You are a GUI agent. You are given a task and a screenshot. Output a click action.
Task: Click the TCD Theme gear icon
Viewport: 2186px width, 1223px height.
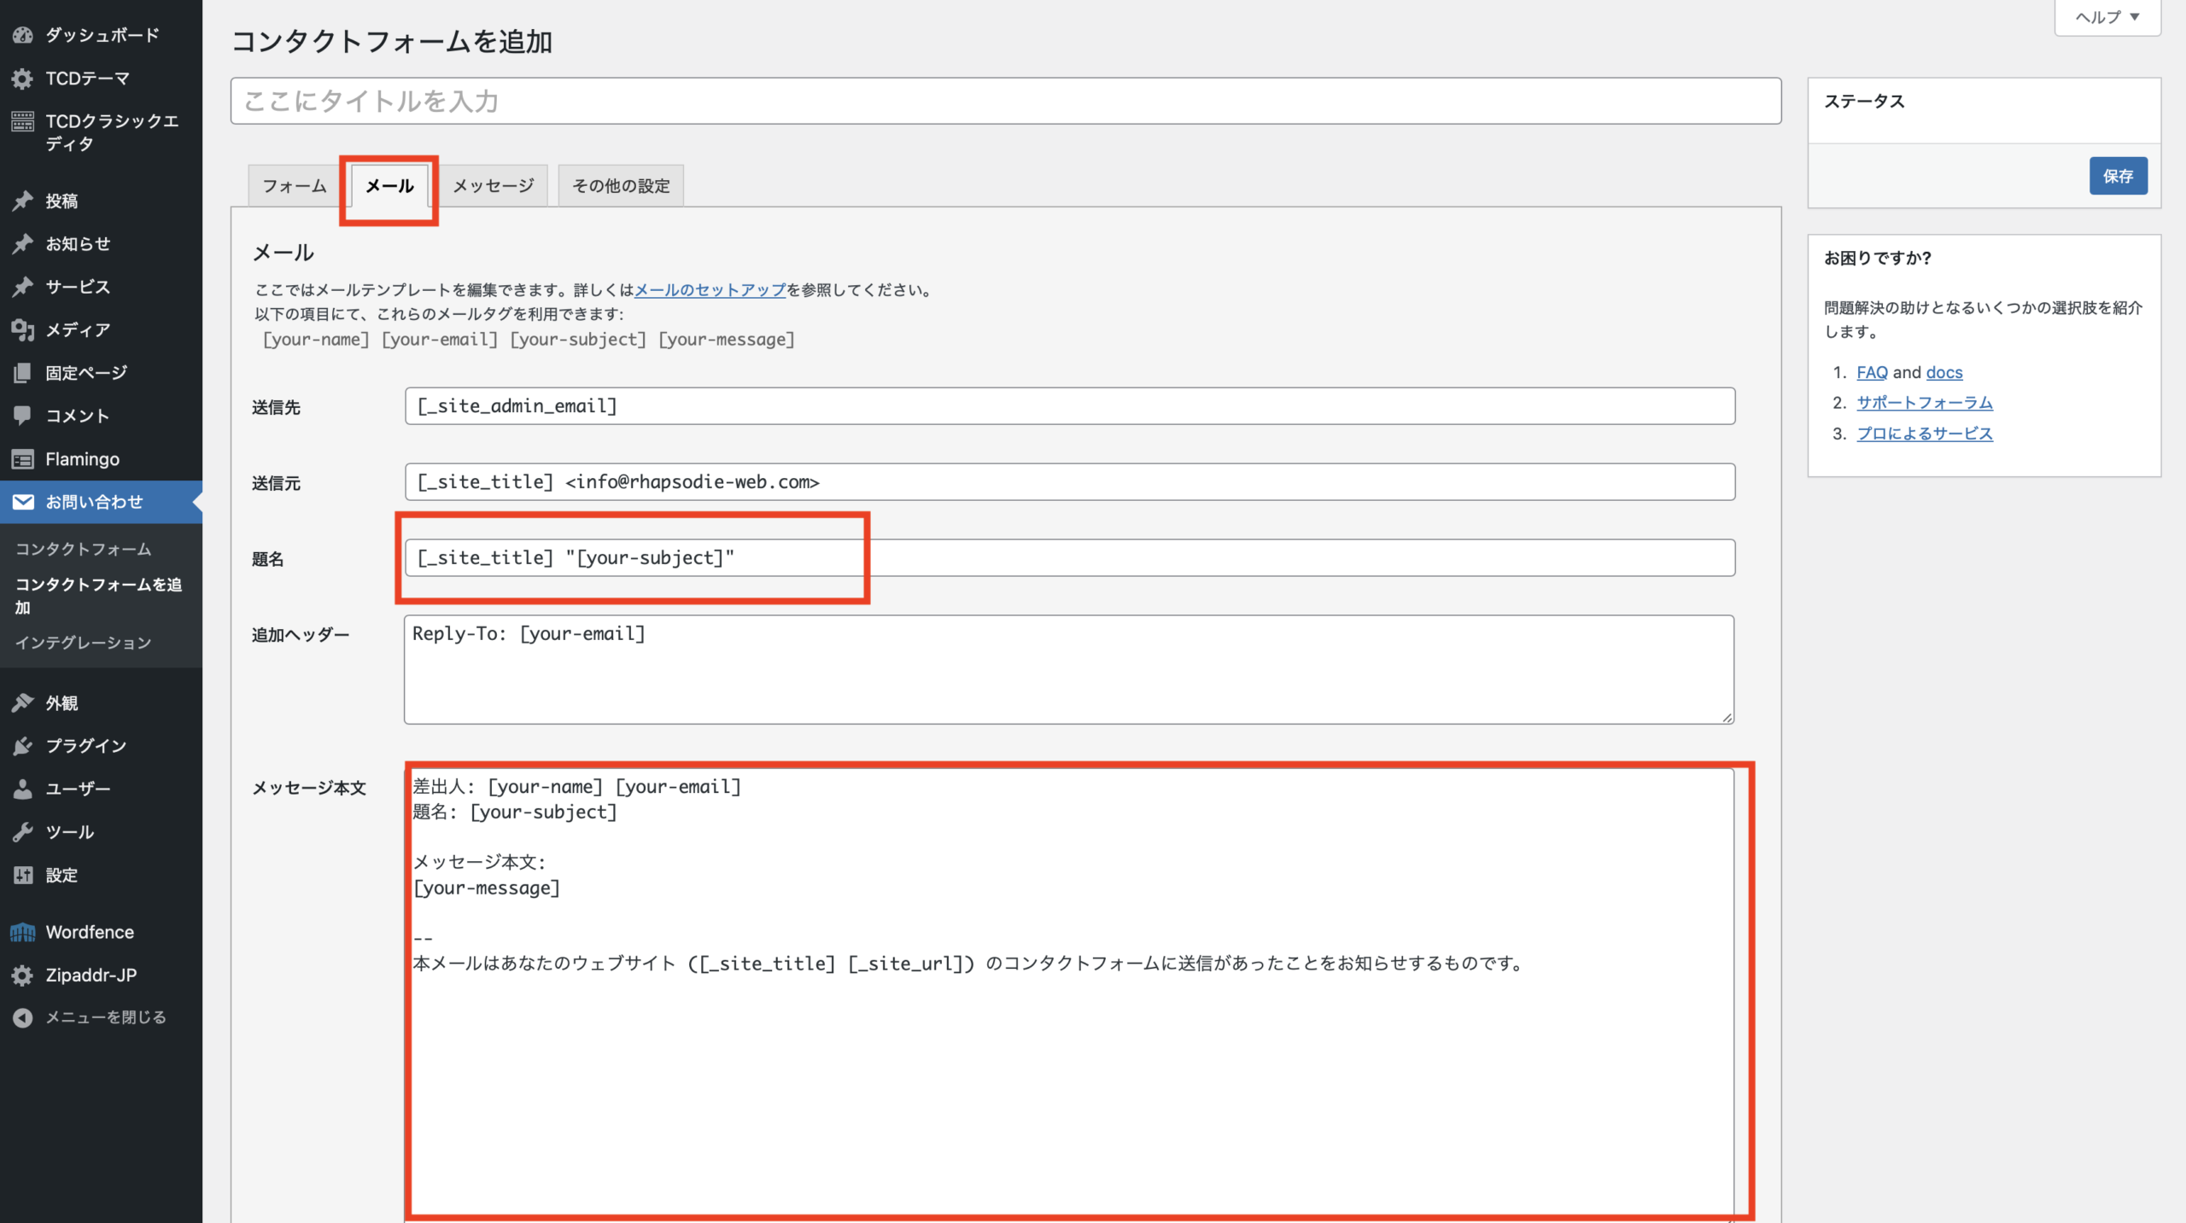(22, 79)
